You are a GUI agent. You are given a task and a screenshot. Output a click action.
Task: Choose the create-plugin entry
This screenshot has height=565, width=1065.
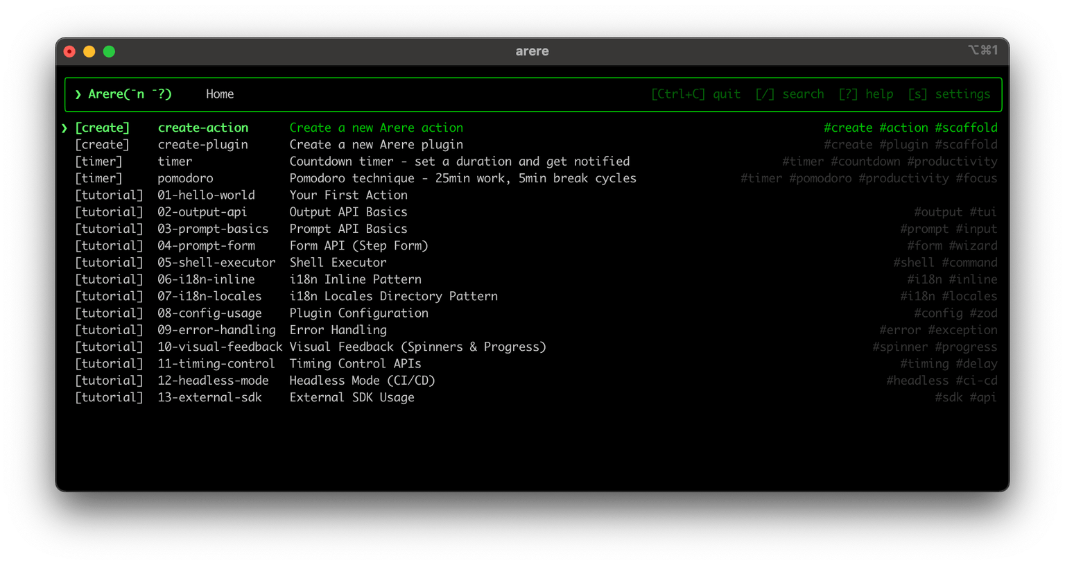click(202, 145)
